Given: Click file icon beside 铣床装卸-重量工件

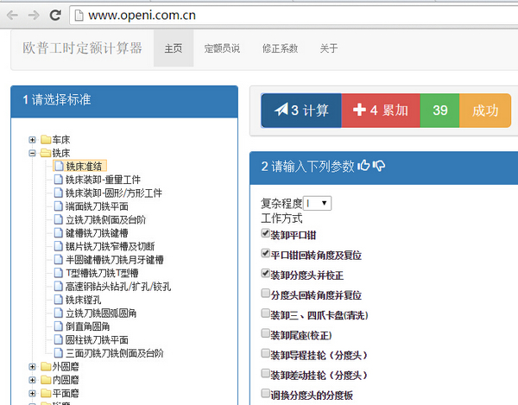Looking at the screenshot, I should [x=58, y=180].
